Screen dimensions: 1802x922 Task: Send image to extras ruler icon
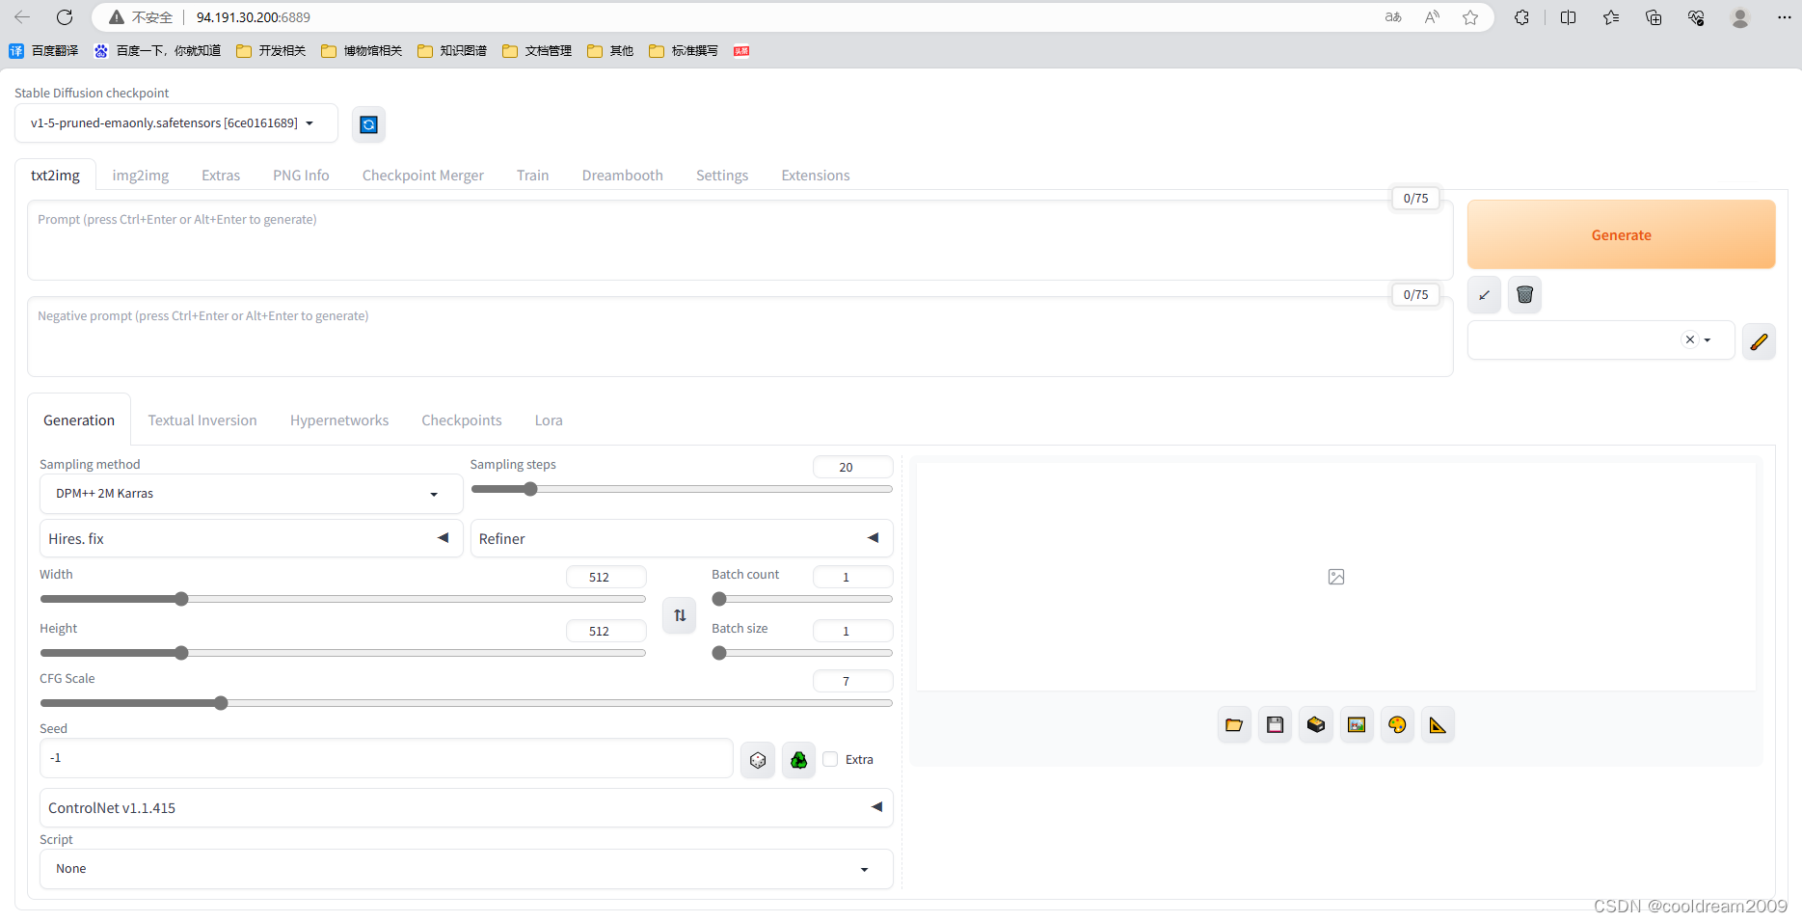(x=1438, y=725)
